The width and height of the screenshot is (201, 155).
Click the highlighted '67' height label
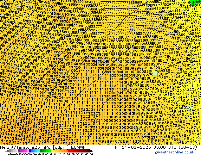pyautogui.click(x=190, y=107)
